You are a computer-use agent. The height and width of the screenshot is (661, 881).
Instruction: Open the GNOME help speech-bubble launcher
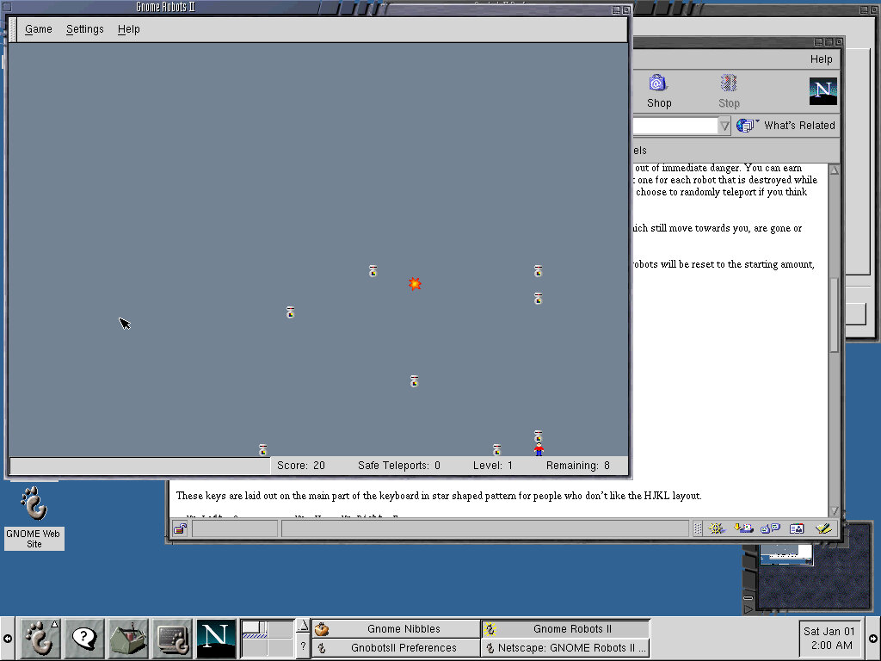tap(84, 639)
